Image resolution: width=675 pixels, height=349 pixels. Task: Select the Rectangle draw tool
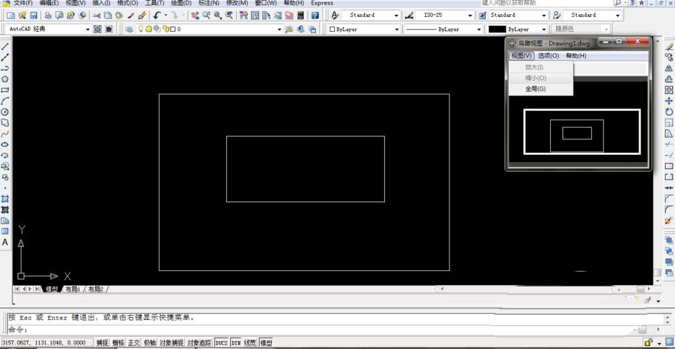click(5, 90)
